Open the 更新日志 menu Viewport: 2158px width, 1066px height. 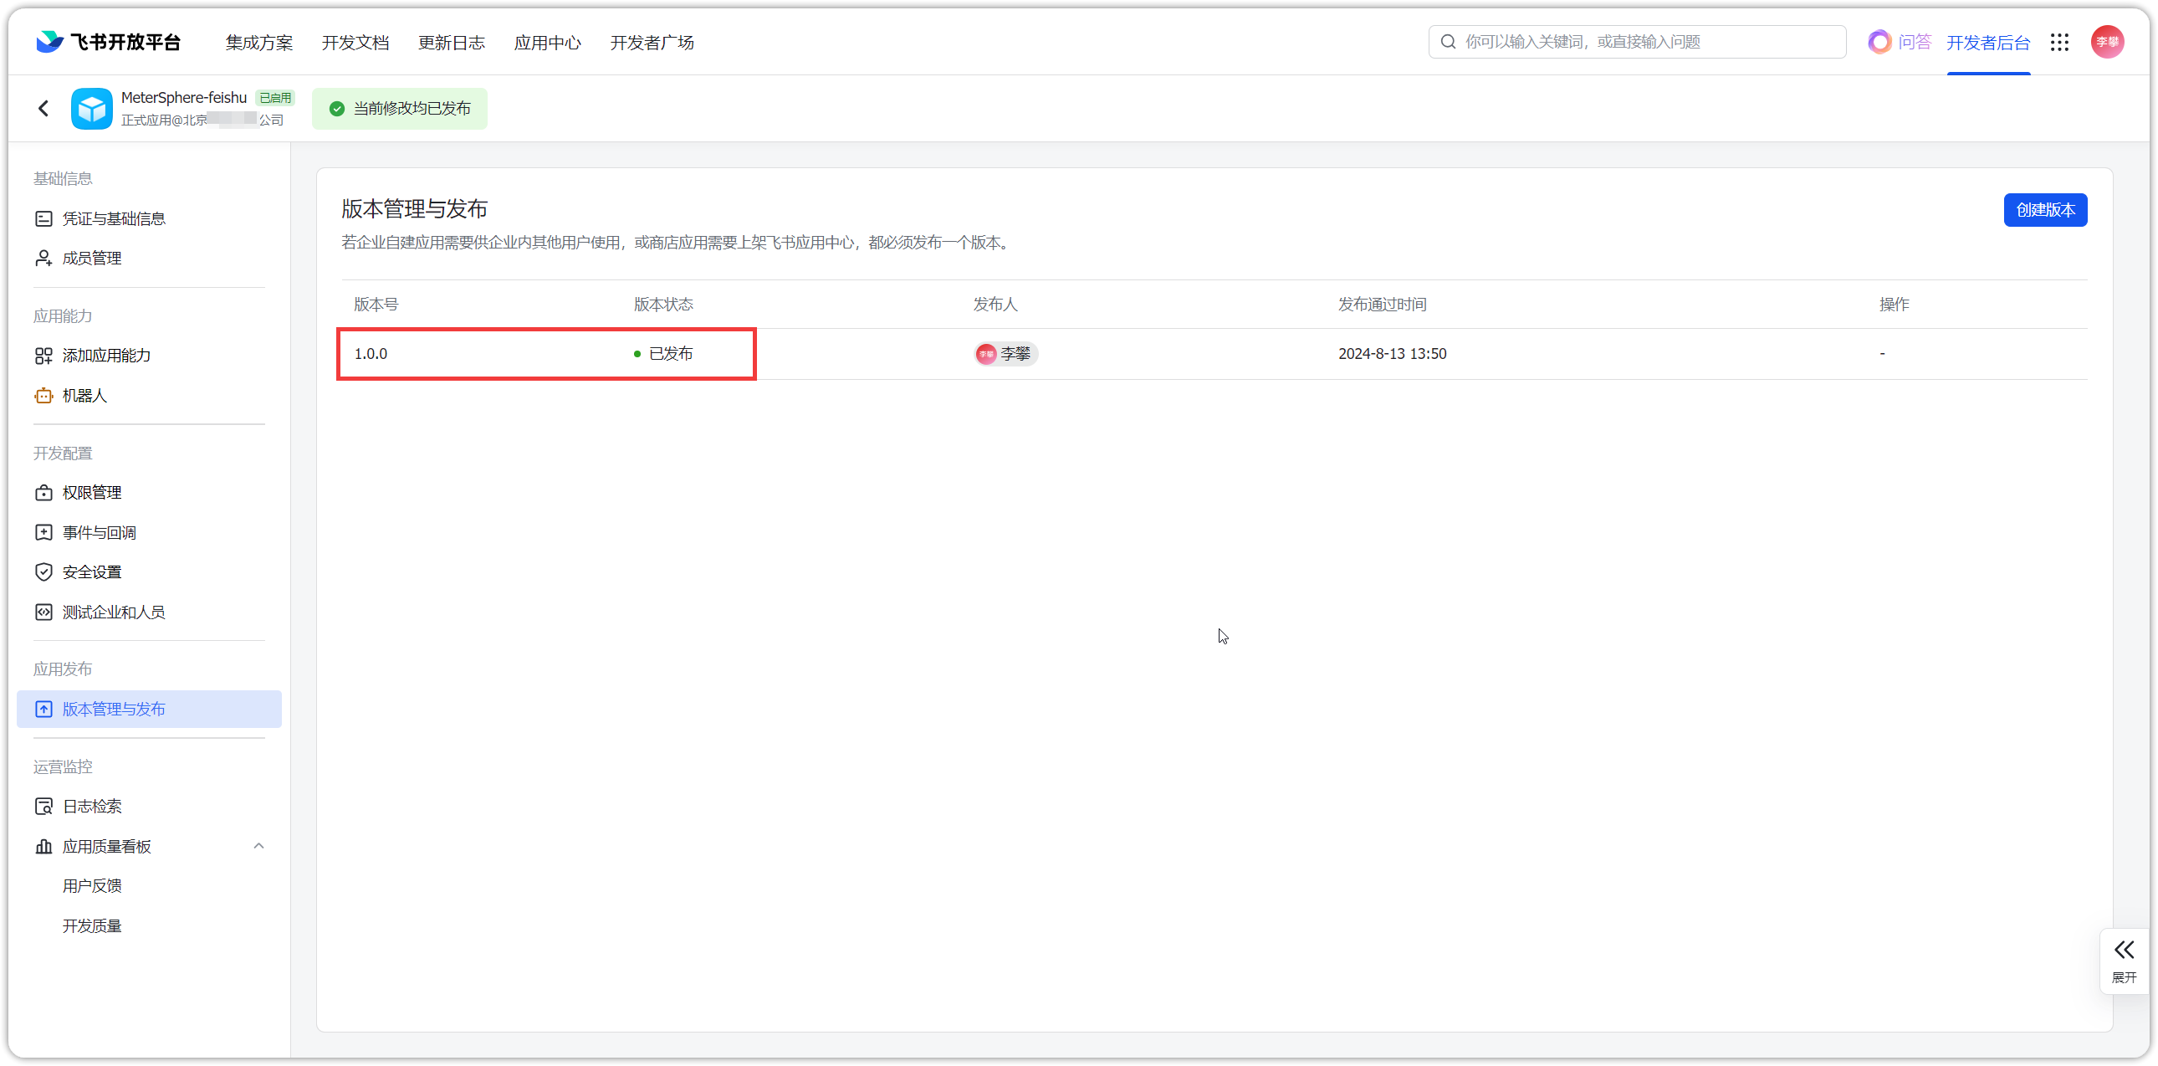pyautogui.click(x=452, y=43)
